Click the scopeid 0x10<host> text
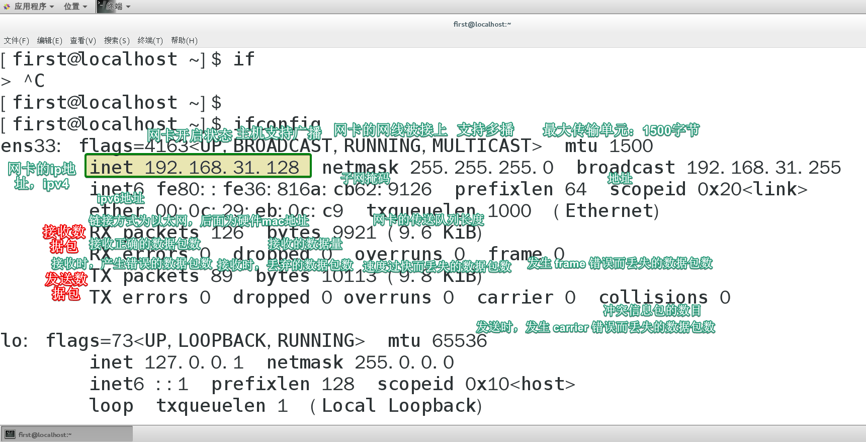This screenshot has height=442, width=866. point(476,384)
